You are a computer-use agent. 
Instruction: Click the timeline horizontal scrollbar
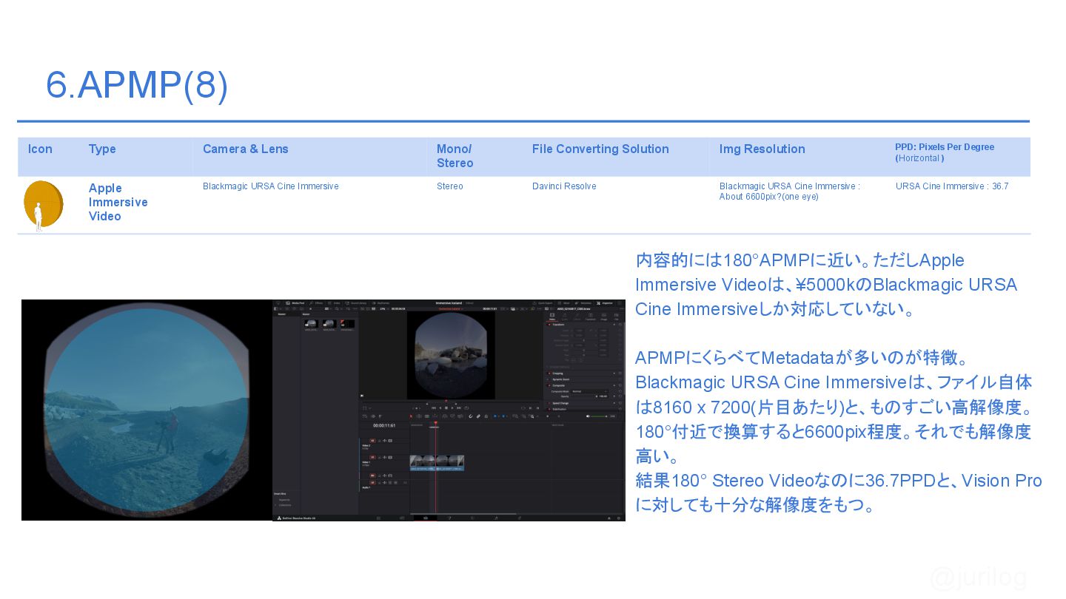pos(463,514)
